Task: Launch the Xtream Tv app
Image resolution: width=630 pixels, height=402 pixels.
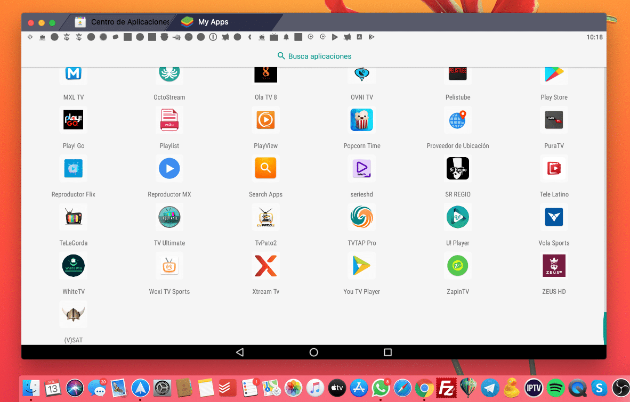Action: (x=265, y=266)
